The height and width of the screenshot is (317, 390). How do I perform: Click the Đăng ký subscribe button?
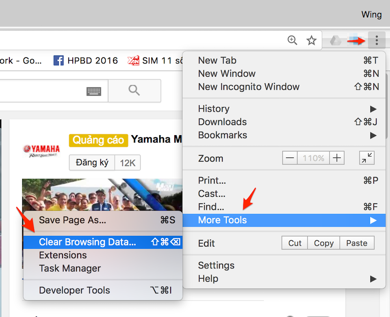pos(92,163)
